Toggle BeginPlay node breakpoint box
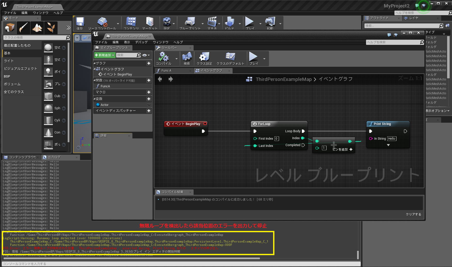 205,124
